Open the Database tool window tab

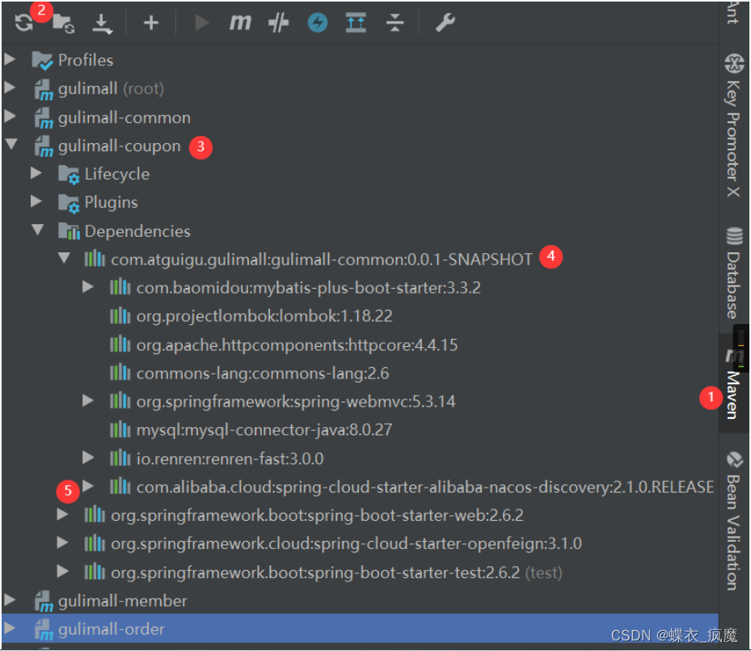(x=733, y=273)
